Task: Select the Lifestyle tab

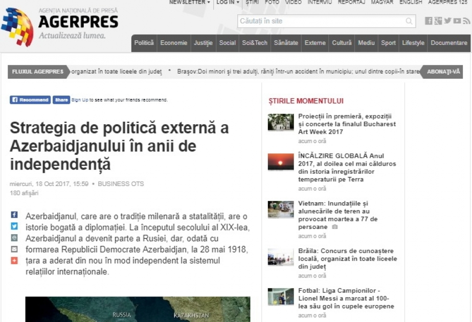Action: click(x=413, y=43)
